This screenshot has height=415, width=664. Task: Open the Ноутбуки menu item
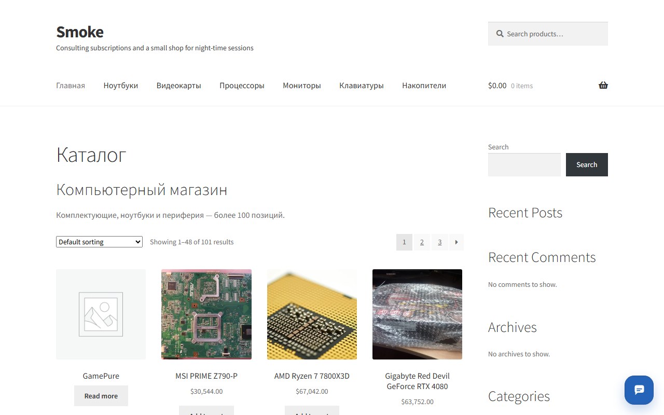(121, 86)
